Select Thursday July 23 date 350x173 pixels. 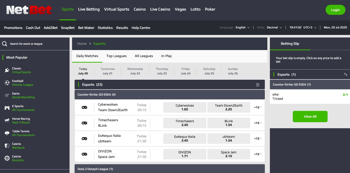[162, 71]
